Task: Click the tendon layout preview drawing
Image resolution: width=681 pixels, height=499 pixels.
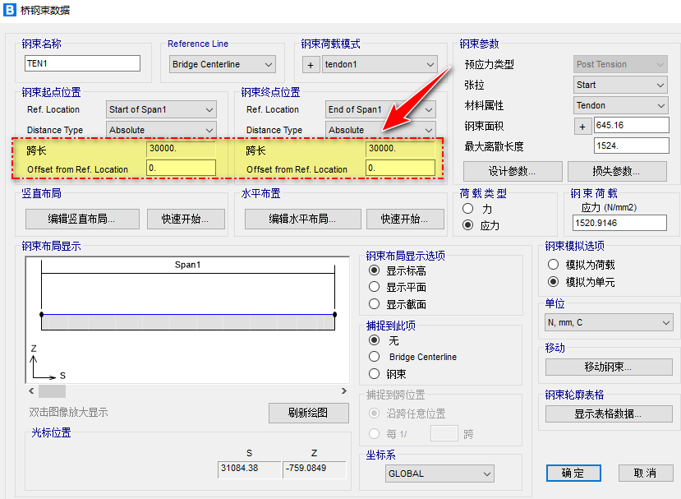Action: [187, 318]
